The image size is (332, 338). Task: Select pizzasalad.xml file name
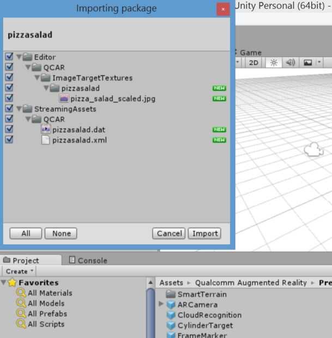coord(80,140)
